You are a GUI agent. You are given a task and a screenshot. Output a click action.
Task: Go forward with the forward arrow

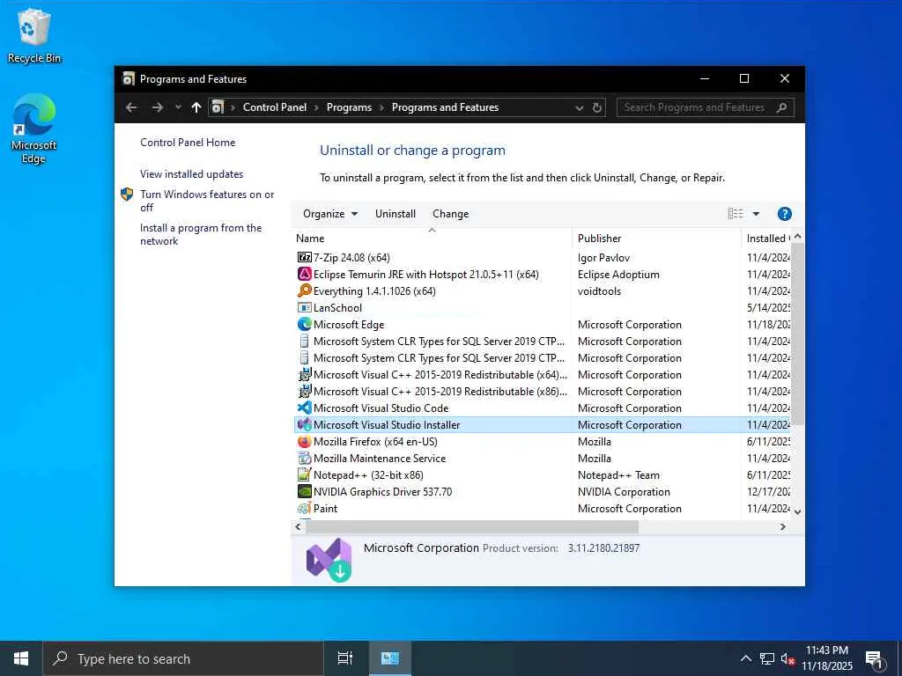pyautogui.click(x=157, y=107)
